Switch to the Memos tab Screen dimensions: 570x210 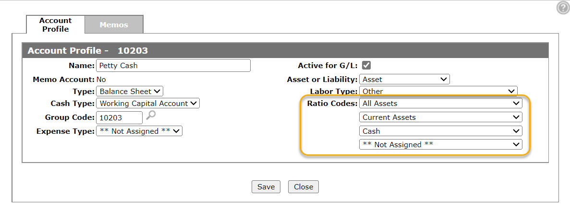(x=114, y=24)
